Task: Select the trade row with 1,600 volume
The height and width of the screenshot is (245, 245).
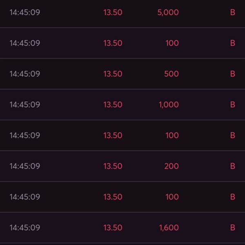Action: click(122, 227)
